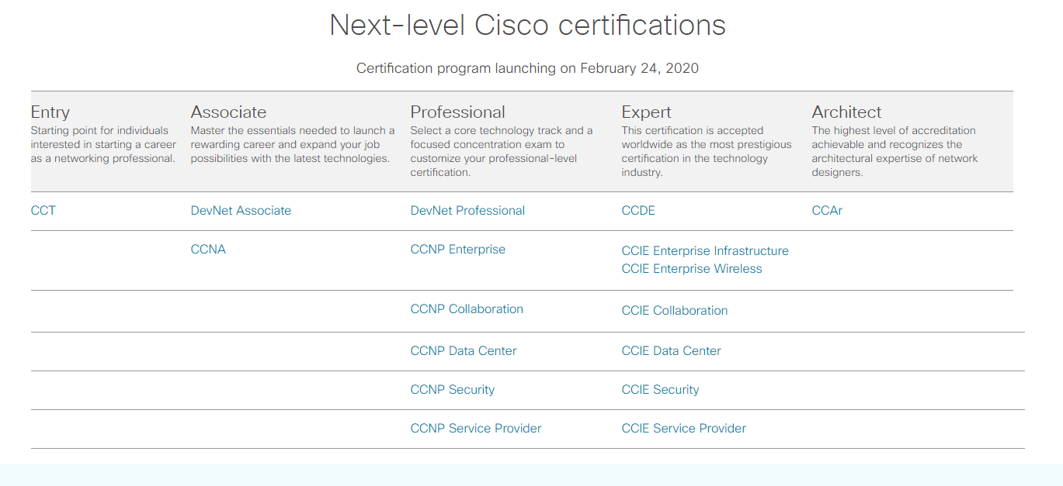Open the CCAr certification link
The height and width of the screenshot is (486, 1063).
tap(827, 211)
